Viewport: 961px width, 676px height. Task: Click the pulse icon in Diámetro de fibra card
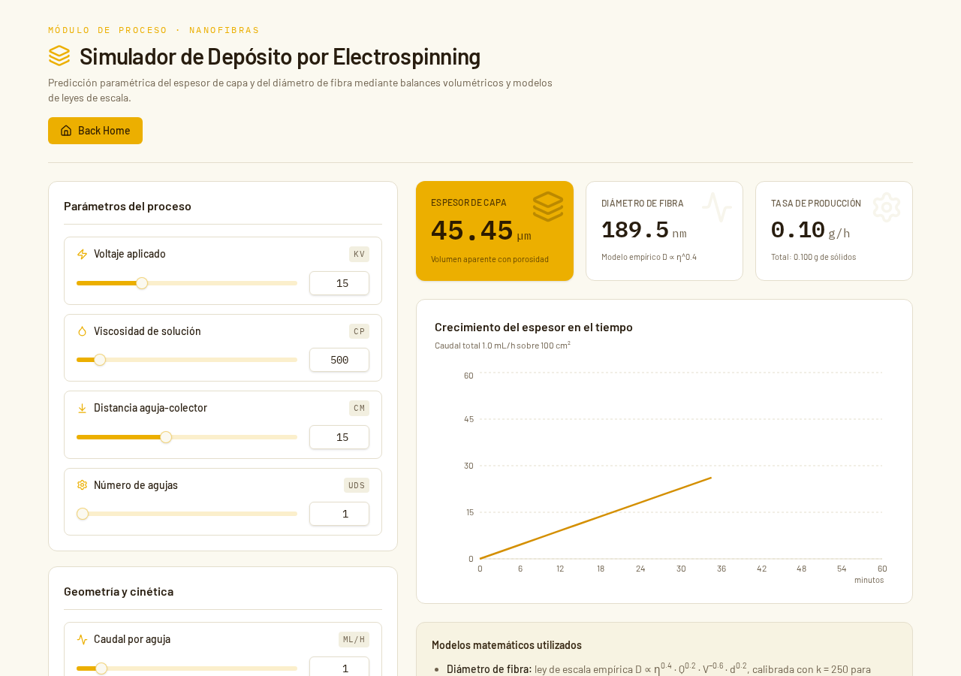tap(717, 207)
